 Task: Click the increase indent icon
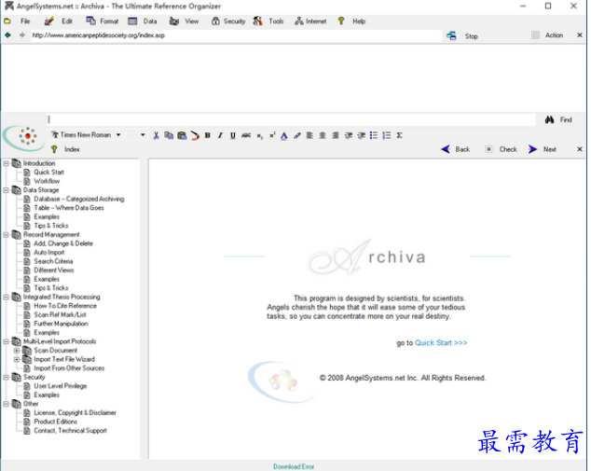coord(361,135)
